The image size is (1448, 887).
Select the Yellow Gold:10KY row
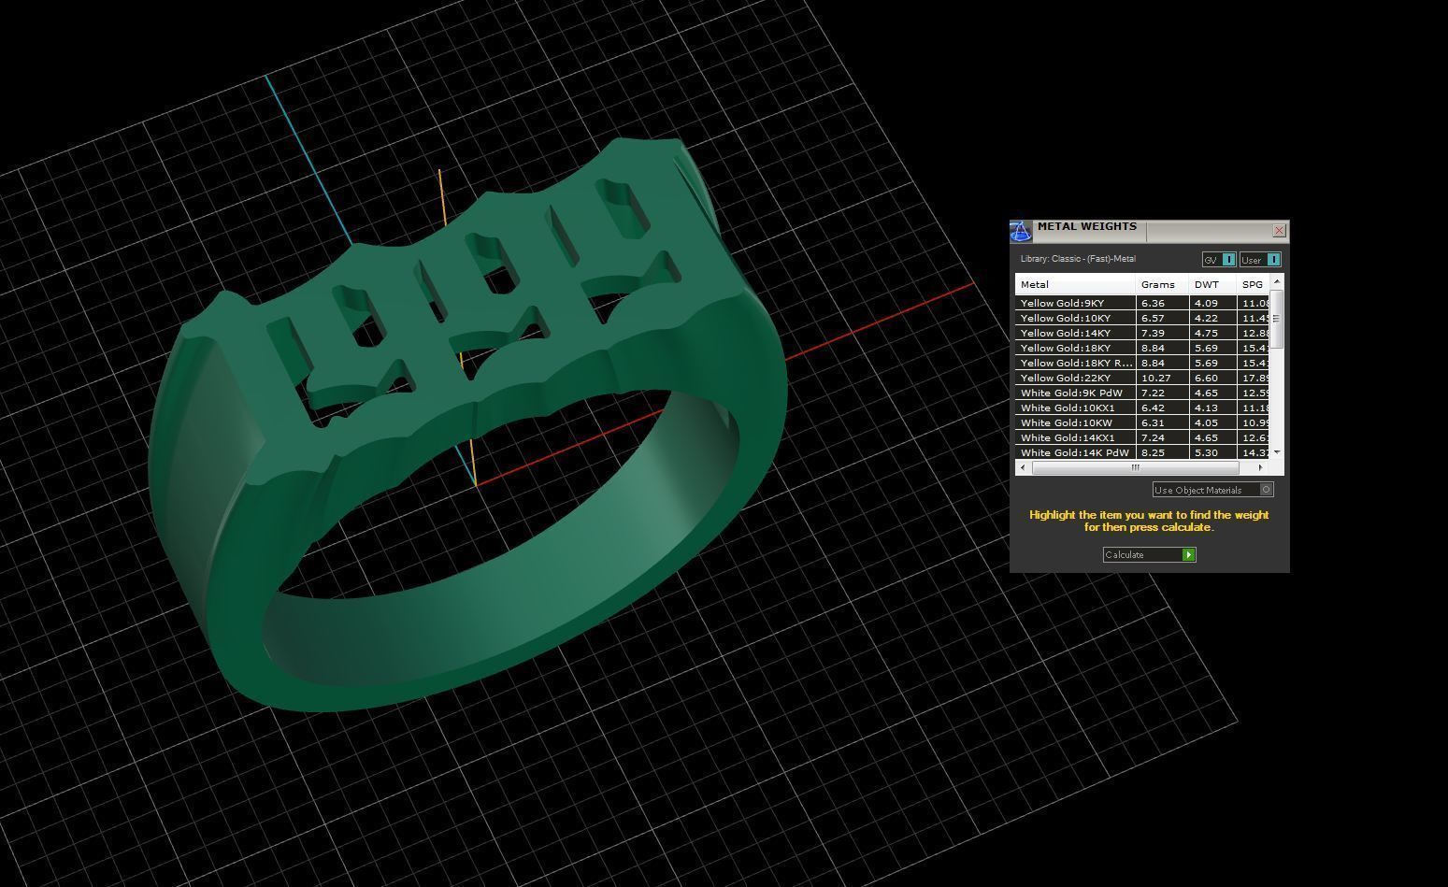(x=1142, y=318)
